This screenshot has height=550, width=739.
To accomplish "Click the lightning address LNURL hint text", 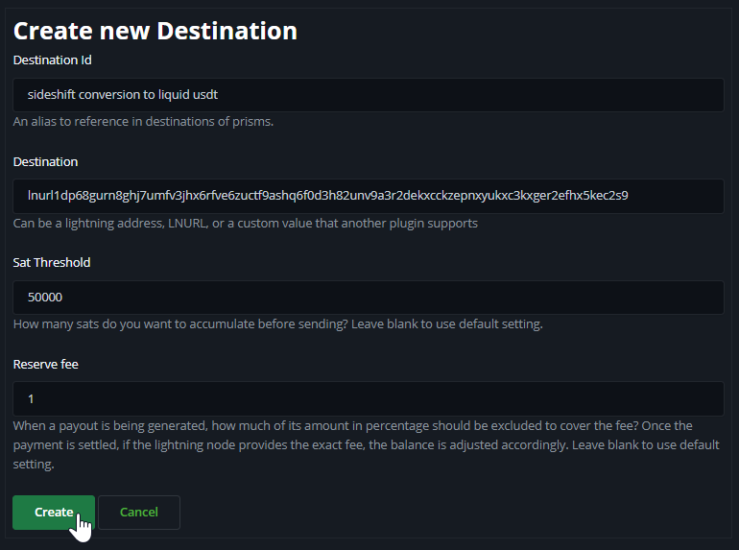I will click(x=246, y=224).
